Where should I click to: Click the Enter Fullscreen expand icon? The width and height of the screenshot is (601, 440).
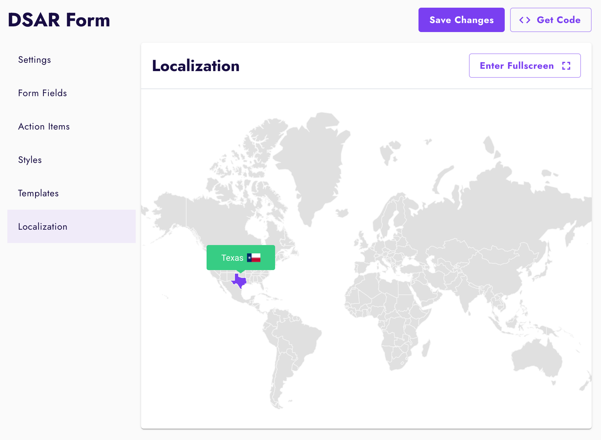[567, 65]
